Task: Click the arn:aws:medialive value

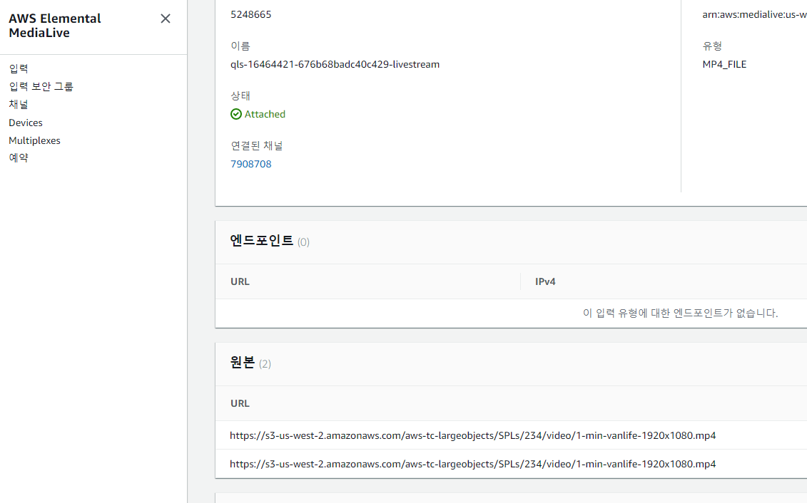Action: pos(754,14)
